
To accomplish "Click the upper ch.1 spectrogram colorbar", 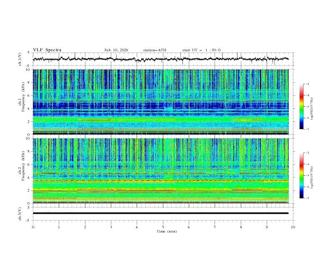I will pyautogui.click(x=302, y=107).
